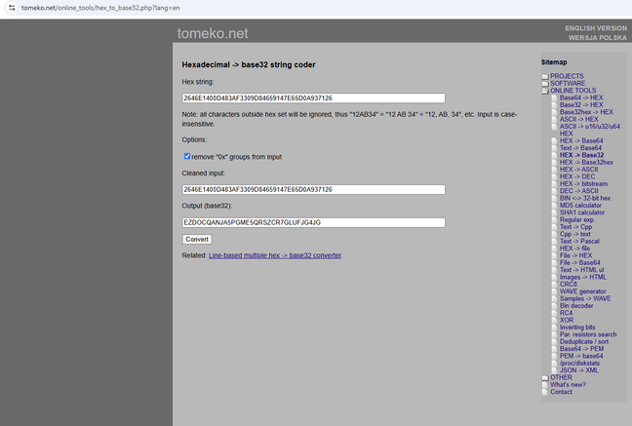This screenshot has height=426, width=632.
Task: Click the page icon beside Contact
Action: coord(545,392)
